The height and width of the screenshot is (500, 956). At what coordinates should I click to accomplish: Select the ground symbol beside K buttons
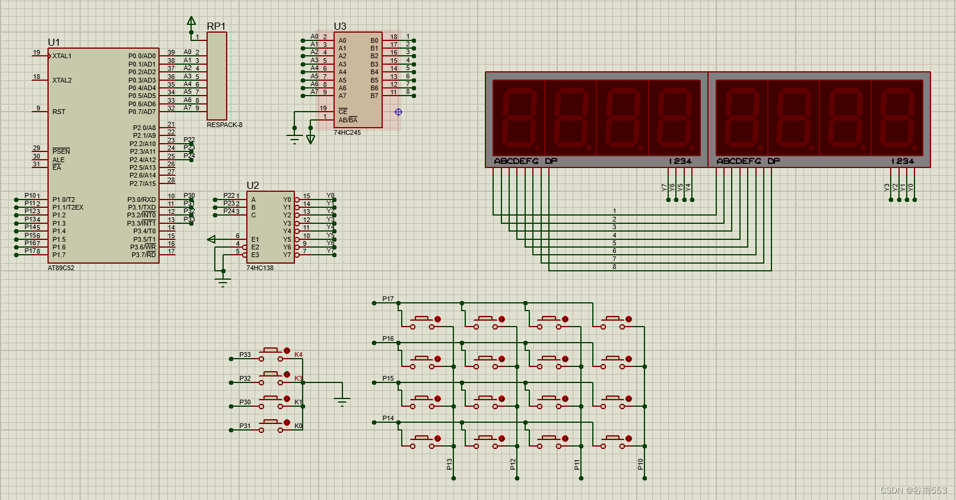point(342,401)
